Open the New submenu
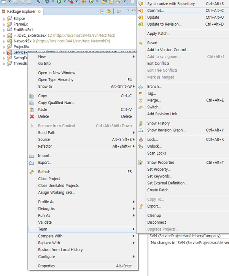This screenshot has width=229, height=276. coord(82,56)
